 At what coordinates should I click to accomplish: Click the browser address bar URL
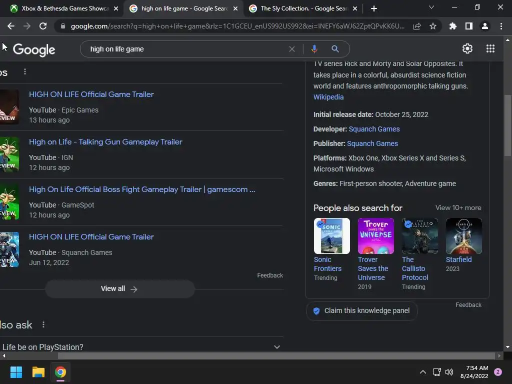point(237,26)
